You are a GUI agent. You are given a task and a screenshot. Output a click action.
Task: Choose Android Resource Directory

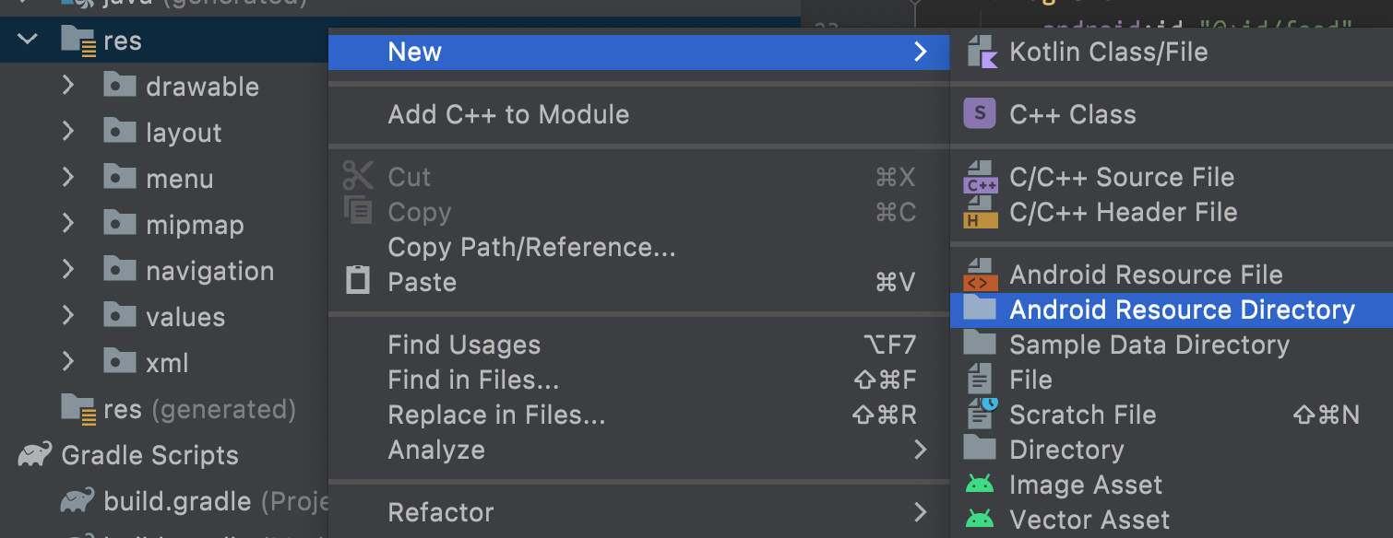tap(1181, 310)
